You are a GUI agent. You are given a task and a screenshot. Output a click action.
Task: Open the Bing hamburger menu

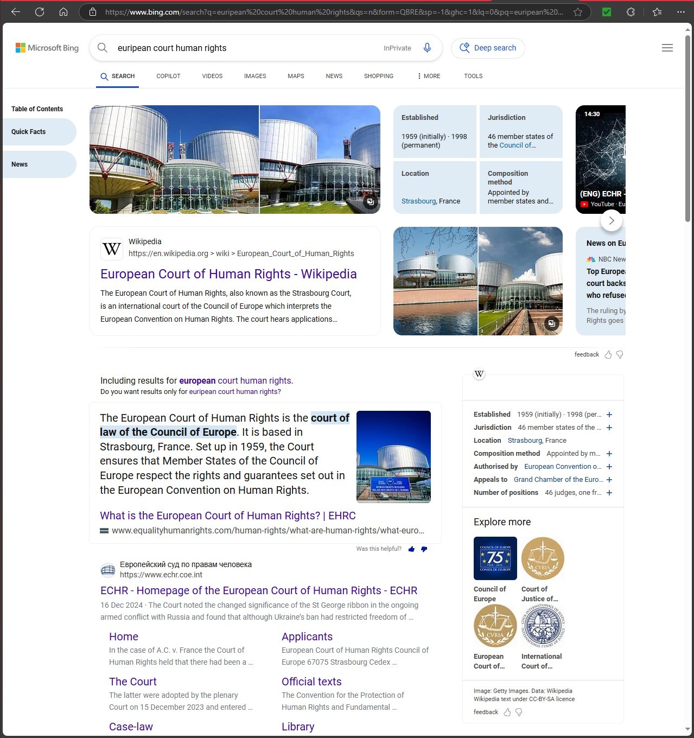click(x=667, y=48)
